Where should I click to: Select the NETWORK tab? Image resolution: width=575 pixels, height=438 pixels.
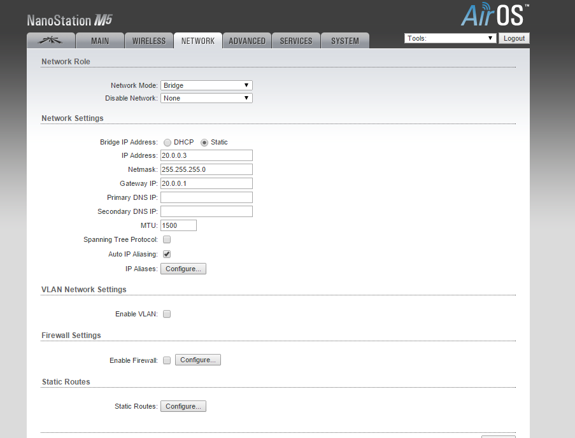pos(198,41)
